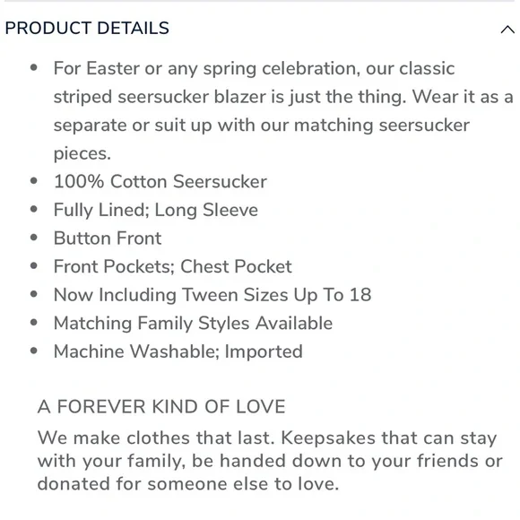
Task: Select the '100% Cotton Seersucker' bullet text
Action: [x=160, y=182]
